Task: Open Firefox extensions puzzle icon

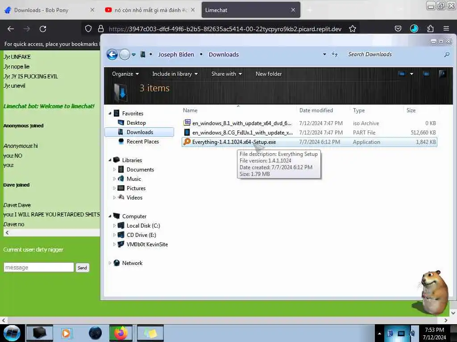Action: click(430, 29)
